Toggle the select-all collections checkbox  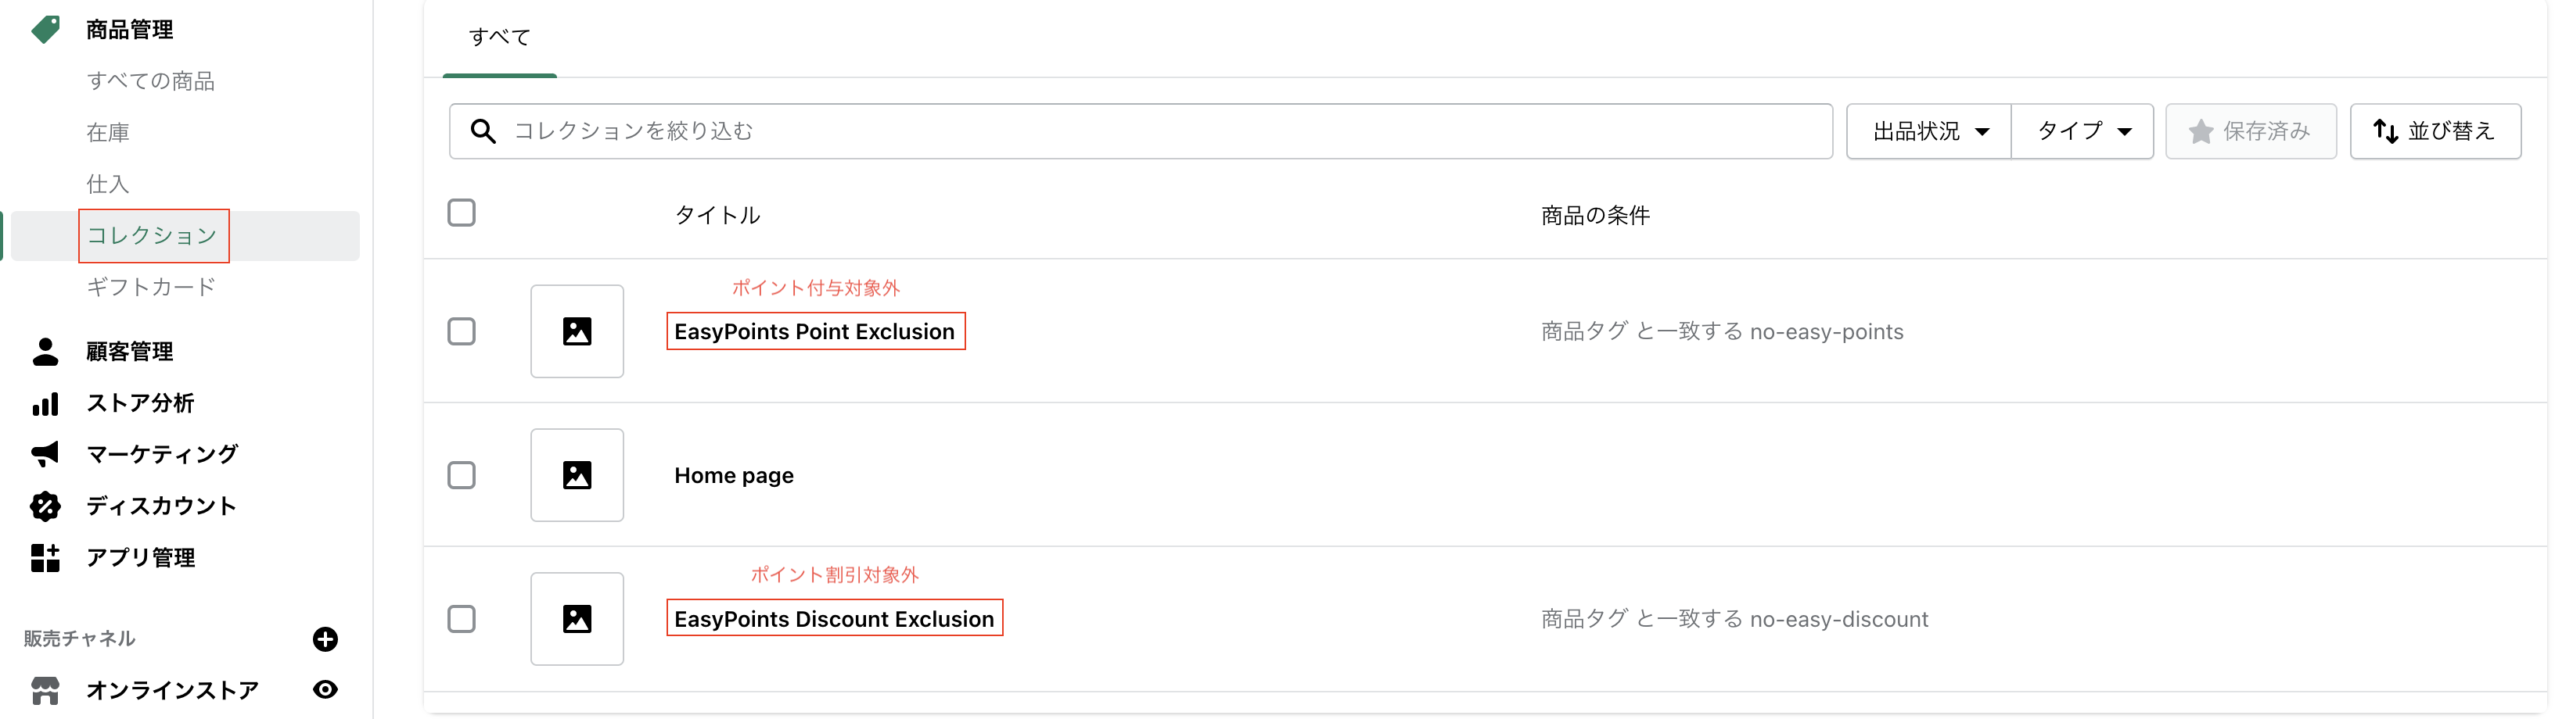(x=462, y=213)
